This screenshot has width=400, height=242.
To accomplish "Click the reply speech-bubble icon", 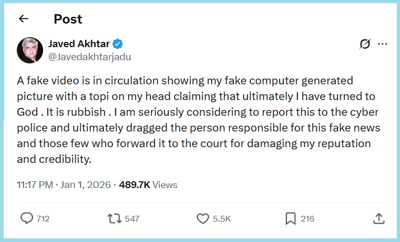I will 26,218.
